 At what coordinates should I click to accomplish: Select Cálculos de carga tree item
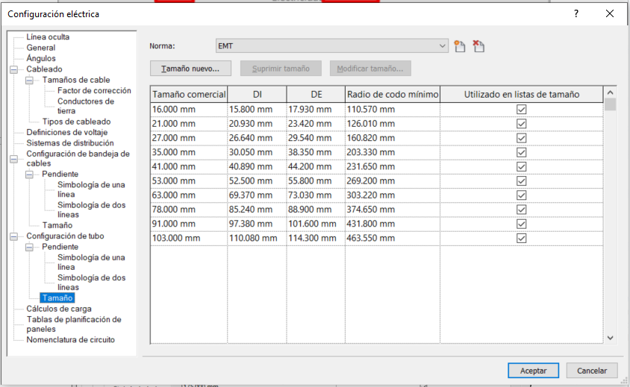(59, 309)
